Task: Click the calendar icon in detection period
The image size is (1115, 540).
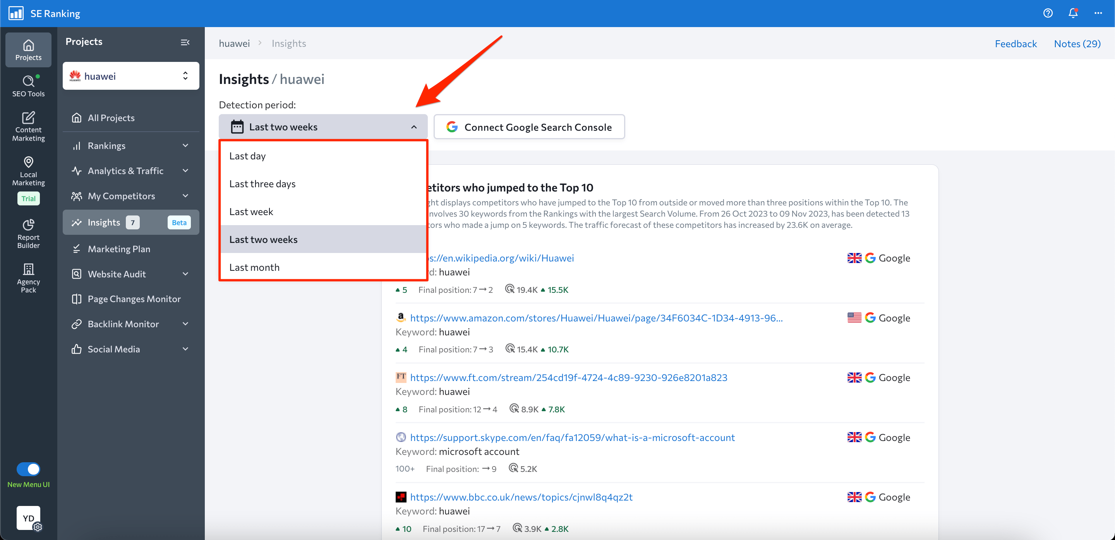Action: click(x=237, y=126)
